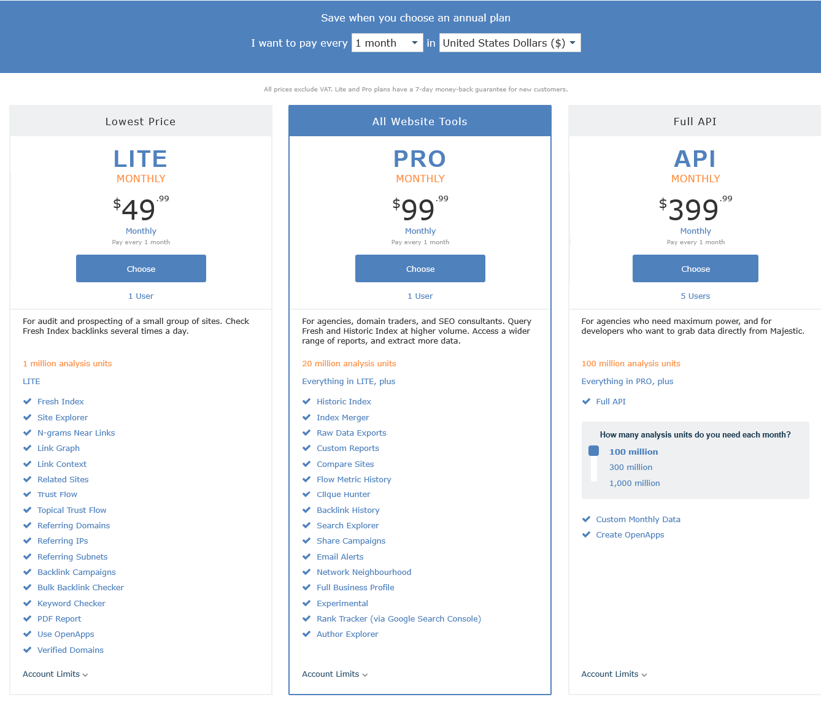This screenshot has height=705, width=821.
Task: Open Create OpenApps feature link
Action: point(630,534)
